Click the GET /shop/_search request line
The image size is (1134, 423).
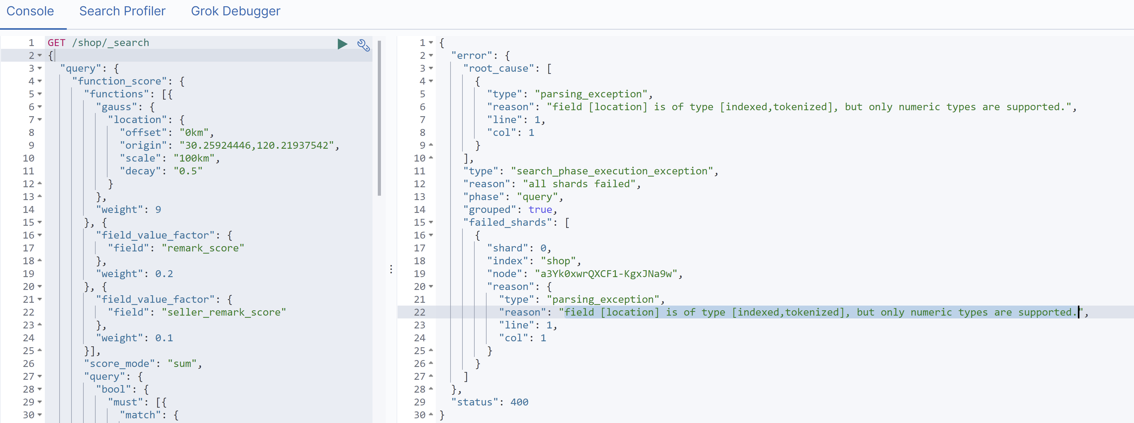pos(98,43)
